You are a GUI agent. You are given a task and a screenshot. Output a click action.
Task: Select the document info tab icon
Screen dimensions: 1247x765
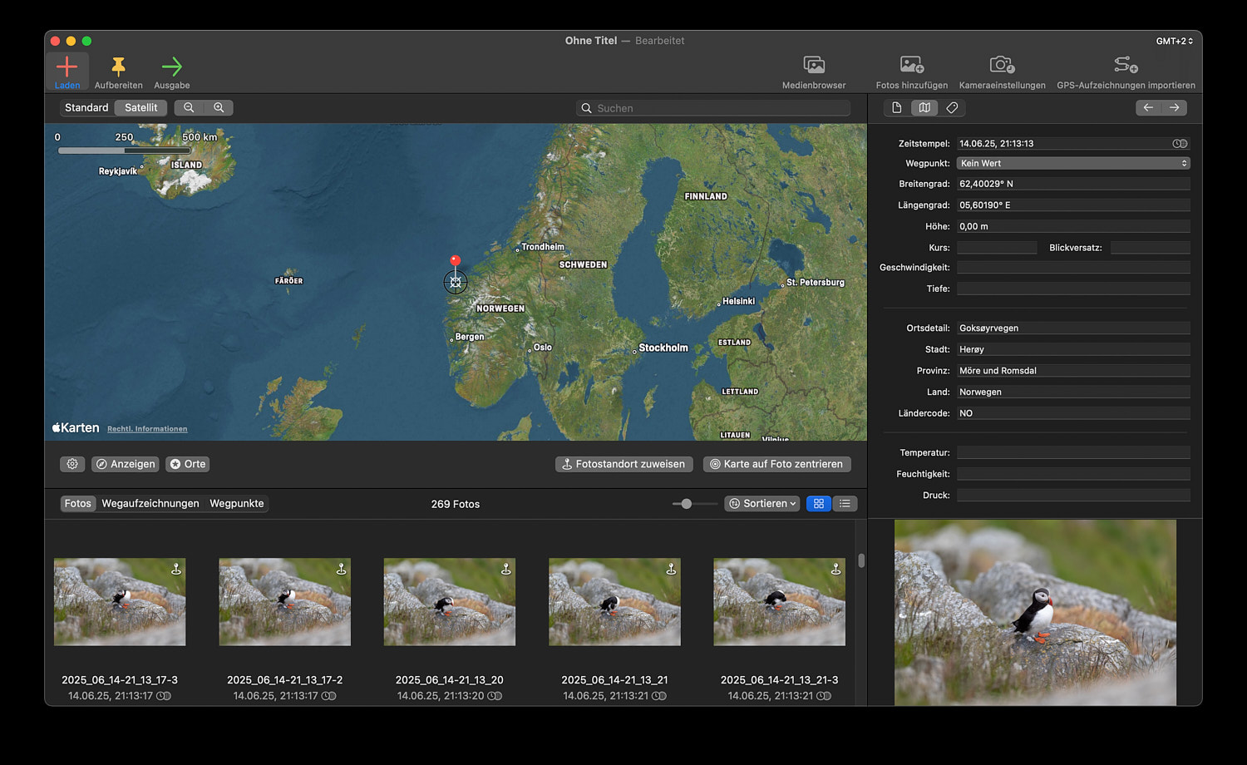896,107
